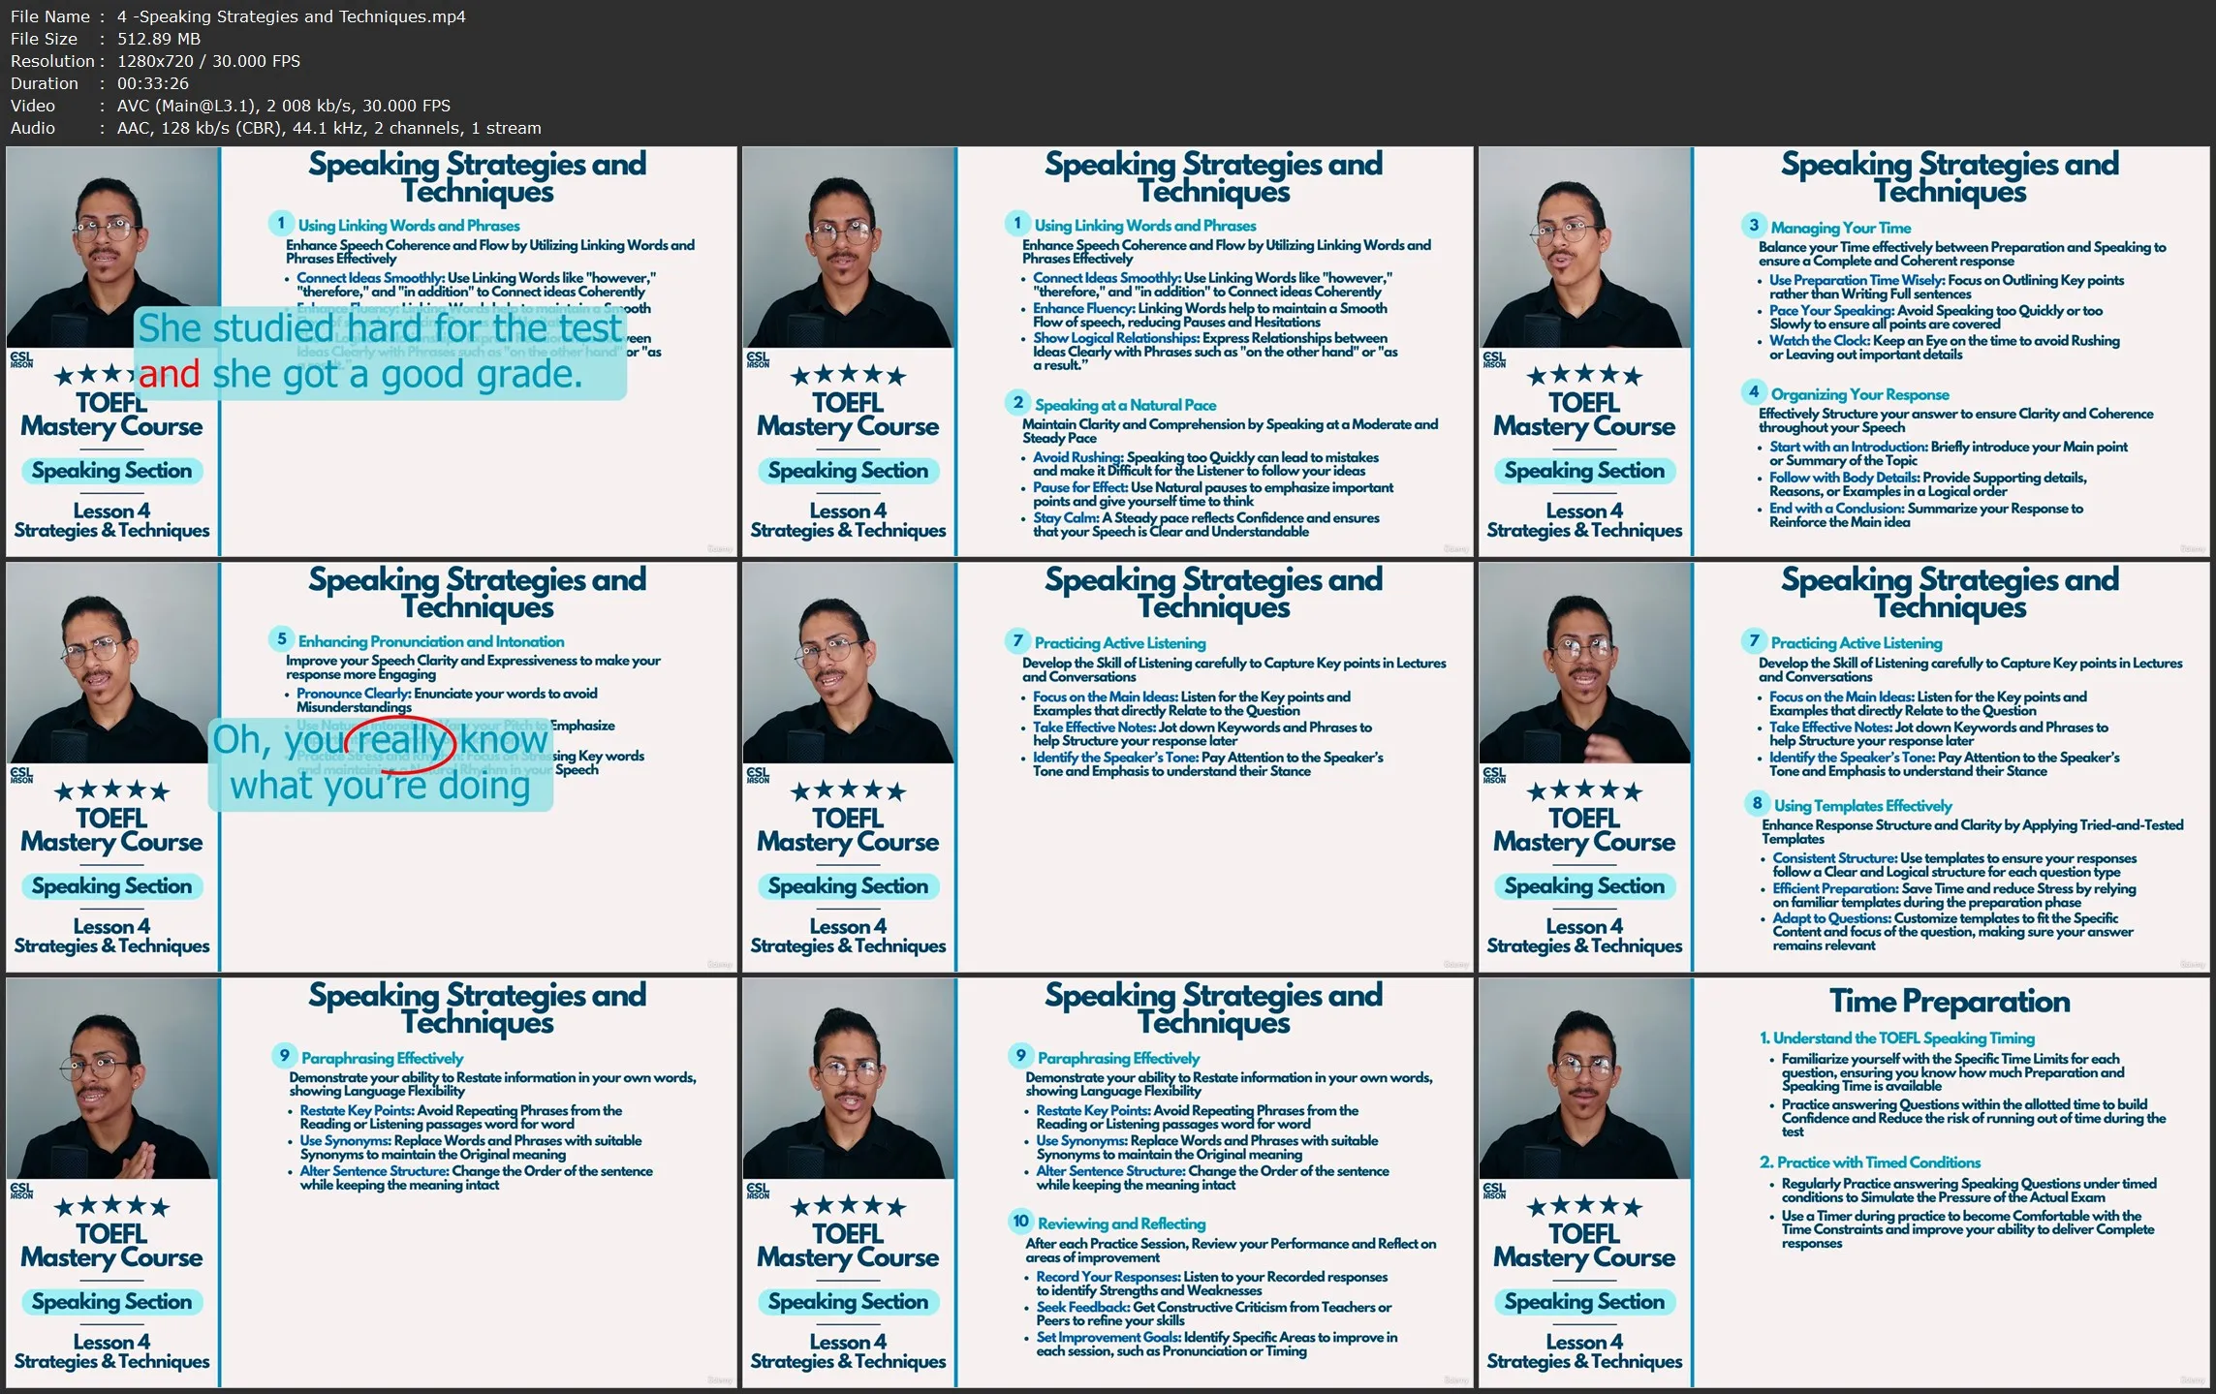Screen dimensions: 2216x1394
Task: Click the 'Organizing Your Response' heading
Action: (1859, 394)
